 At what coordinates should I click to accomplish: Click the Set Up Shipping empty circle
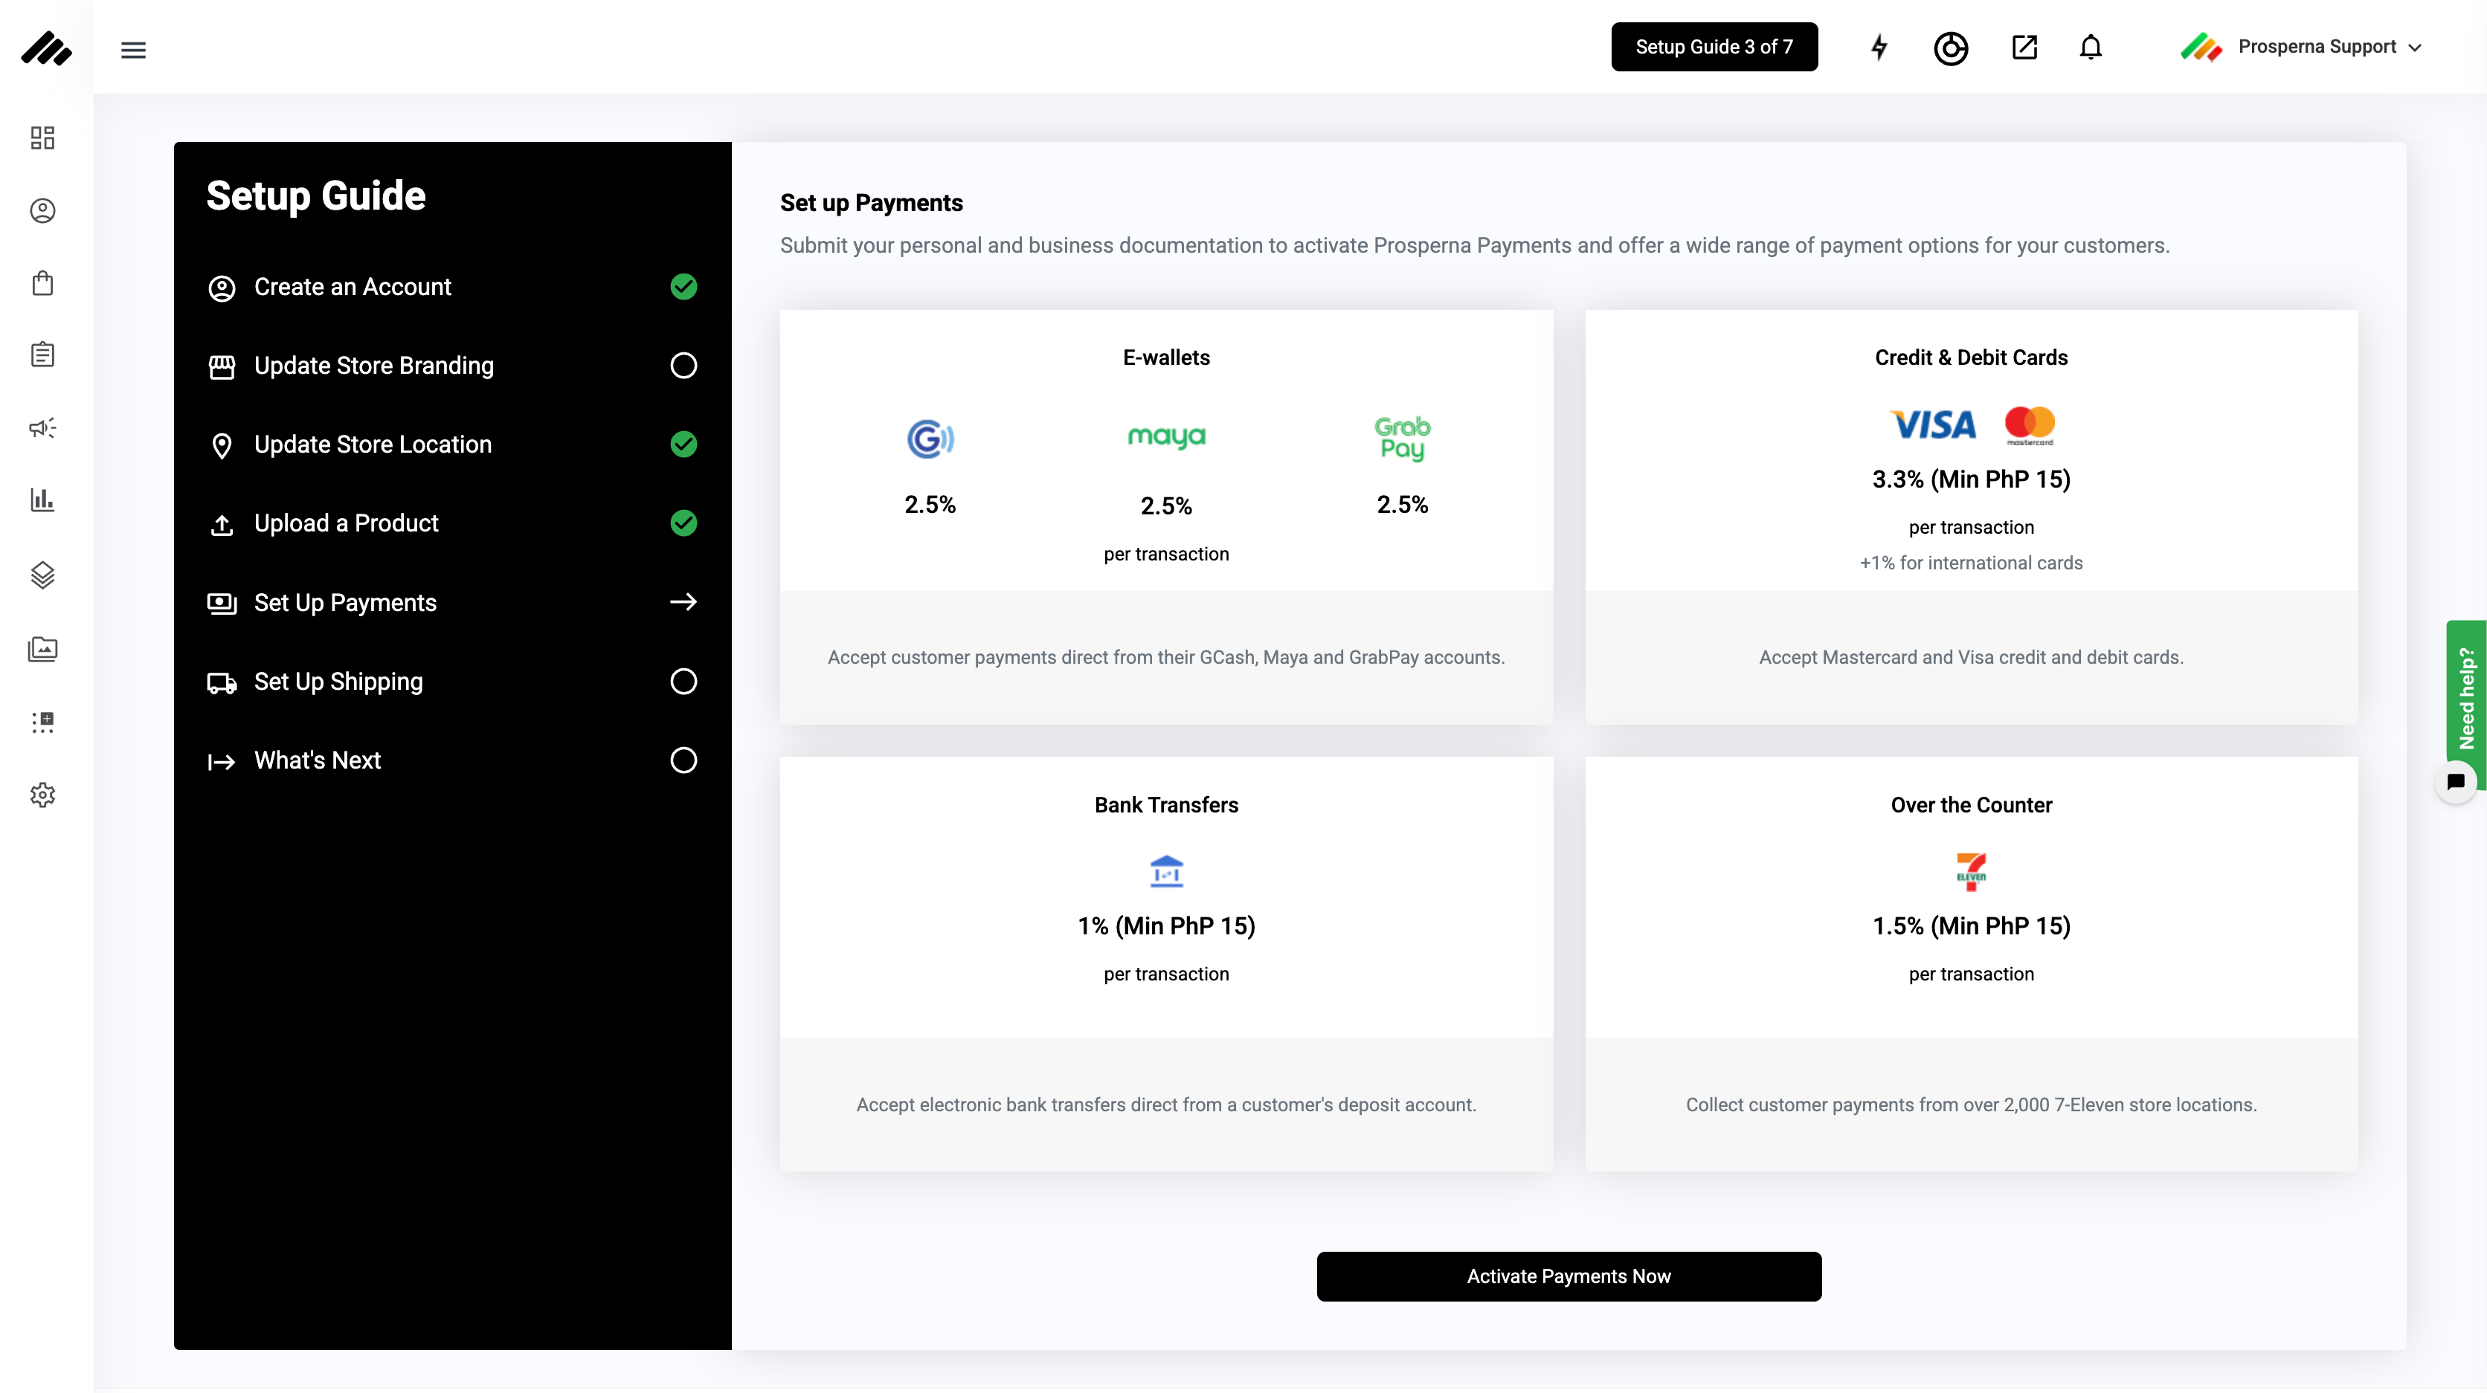(683, 681)
